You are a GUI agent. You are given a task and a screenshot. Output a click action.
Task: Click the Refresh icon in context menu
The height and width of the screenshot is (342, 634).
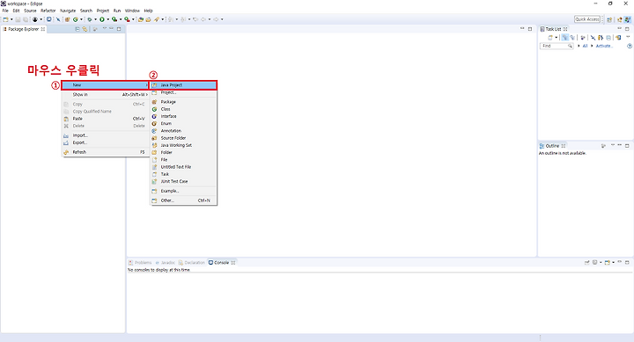coord(66,152)
